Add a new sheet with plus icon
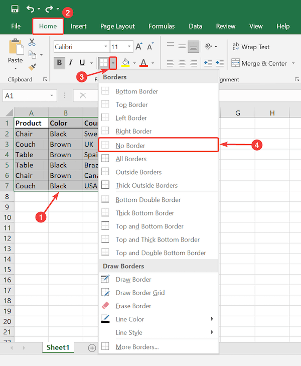 coord(92,347)
